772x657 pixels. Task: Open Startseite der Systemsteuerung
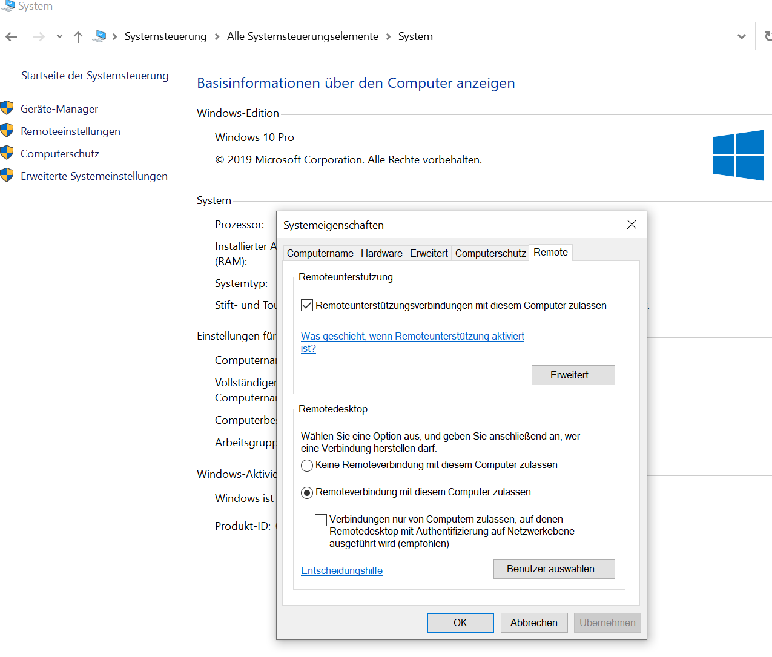coord(95,76)
